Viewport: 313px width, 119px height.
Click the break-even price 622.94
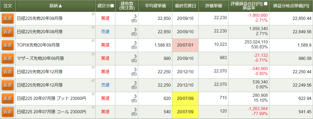pyautogui.click(x=305, y=98)
